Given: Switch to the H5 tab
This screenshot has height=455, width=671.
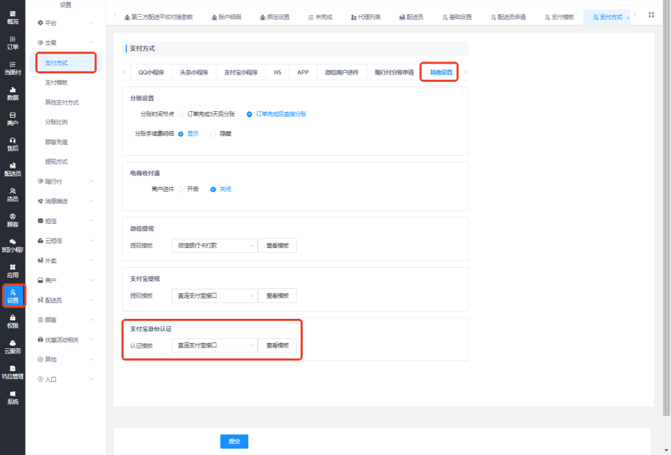Looking at the screenshot, I should (x=277, y=72).
